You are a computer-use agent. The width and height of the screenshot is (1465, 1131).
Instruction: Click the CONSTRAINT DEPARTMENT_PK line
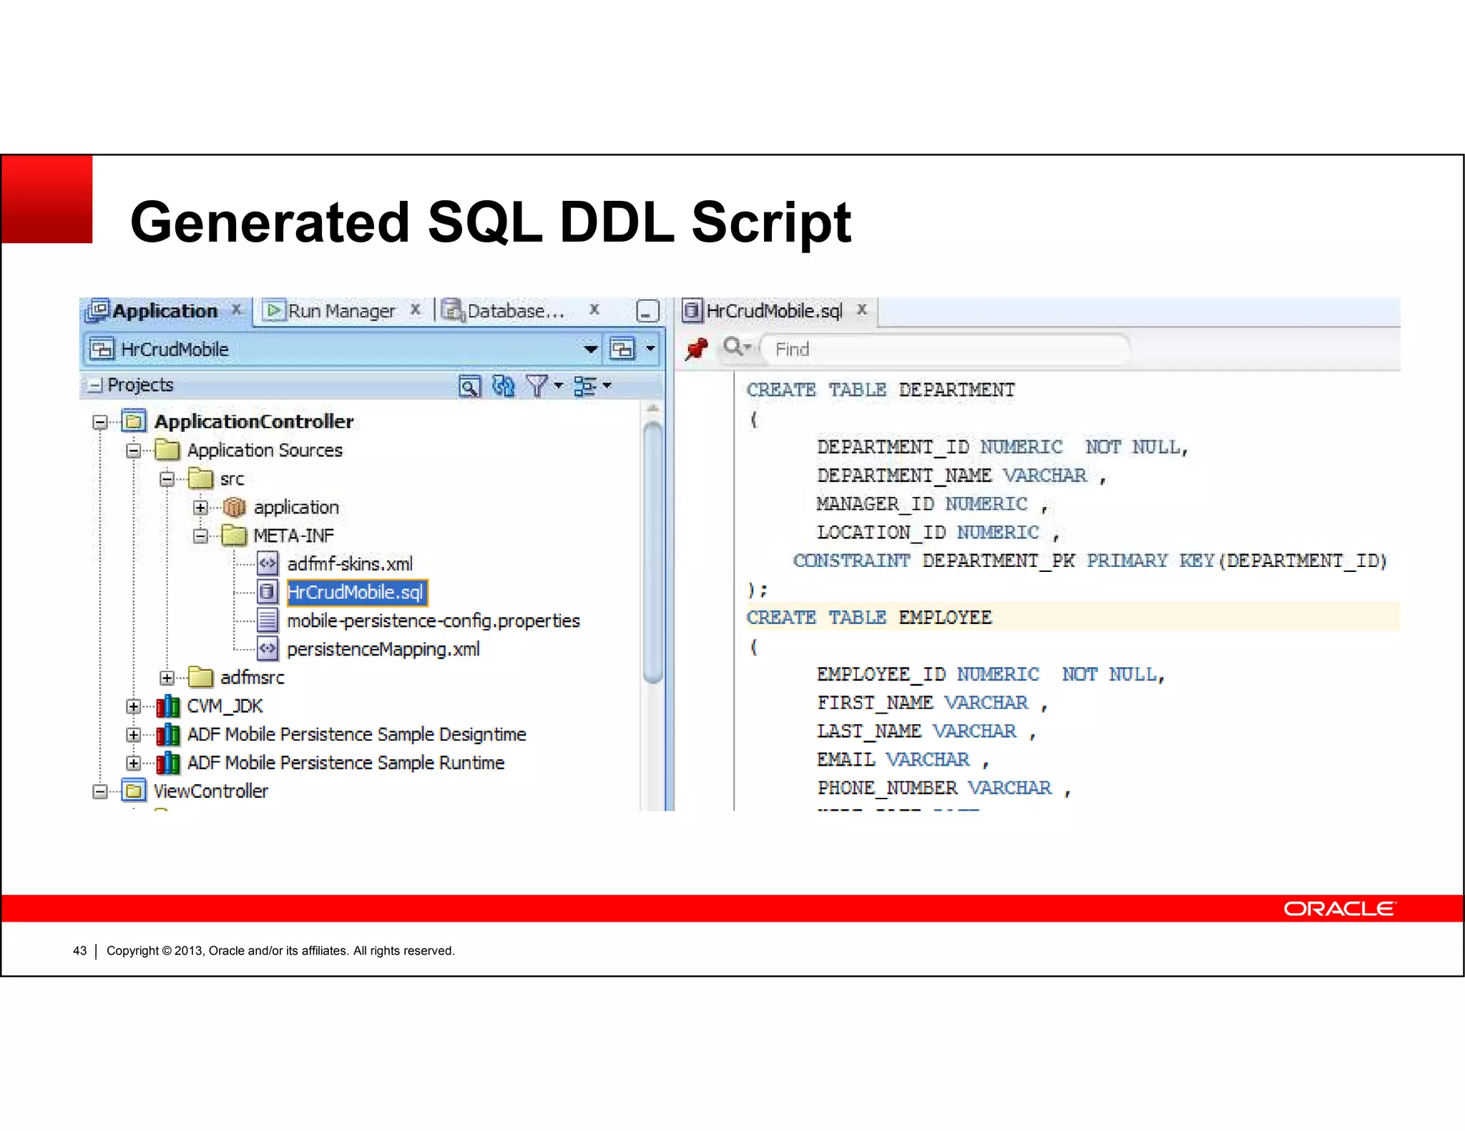click(1090, 560)
